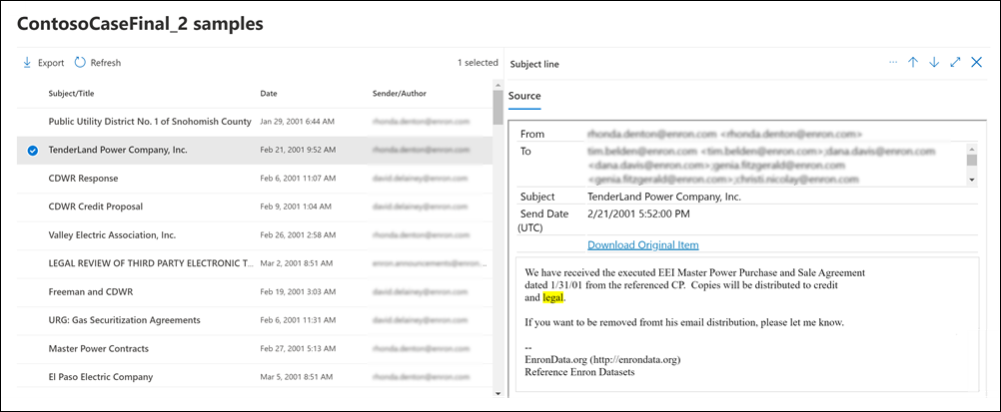Select Valley Electric Association, Inc. row

[x=255, y=234]
